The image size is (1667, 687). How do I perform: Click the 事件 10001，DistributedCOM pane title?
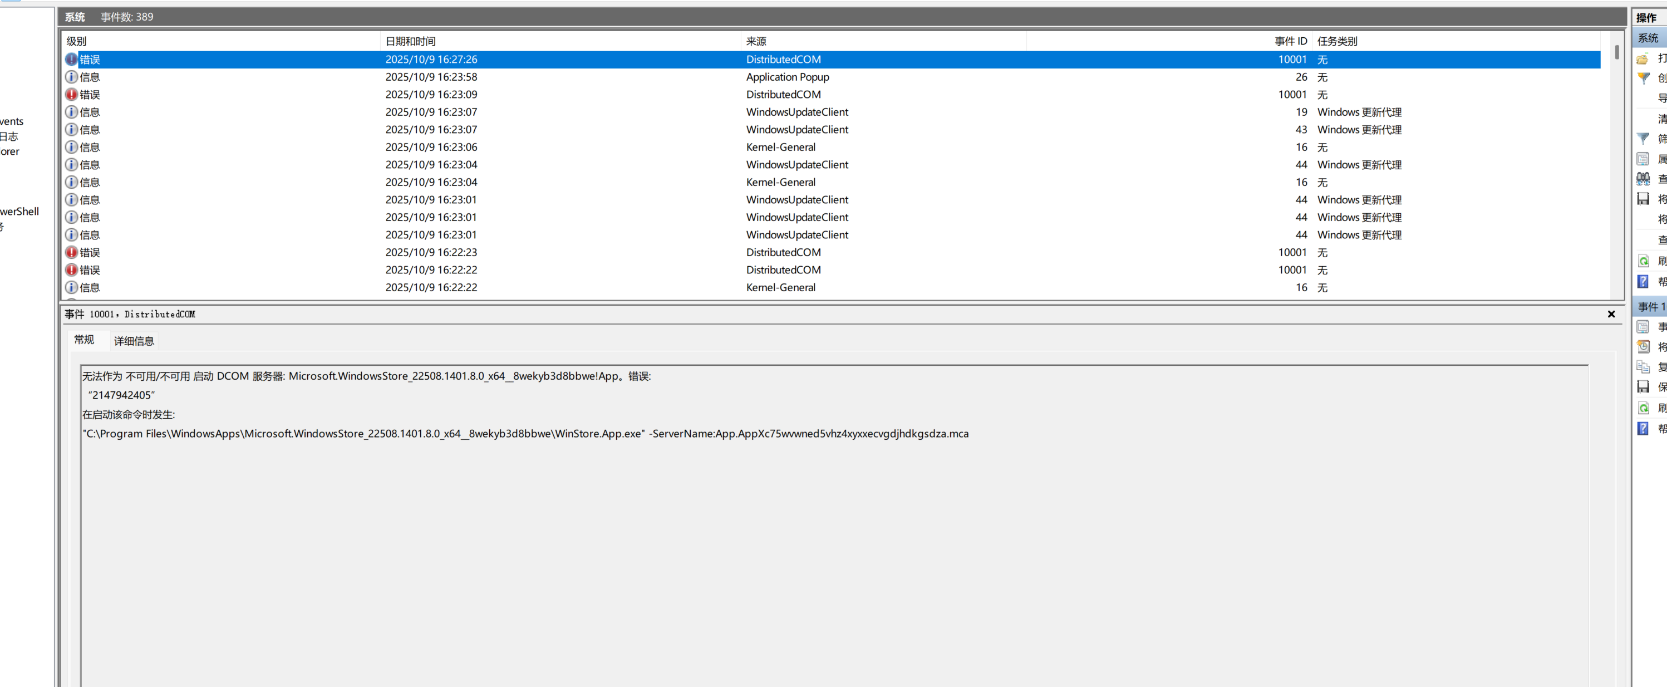click(x=130, y=314)
